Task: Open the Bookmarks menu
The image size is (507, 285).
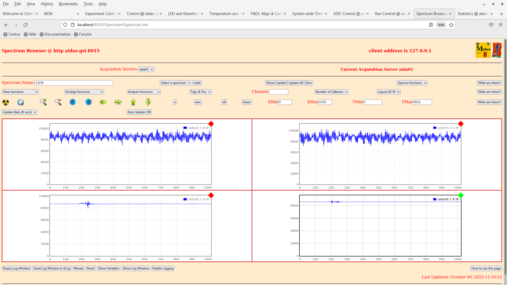Action: (x=68, y=4)
